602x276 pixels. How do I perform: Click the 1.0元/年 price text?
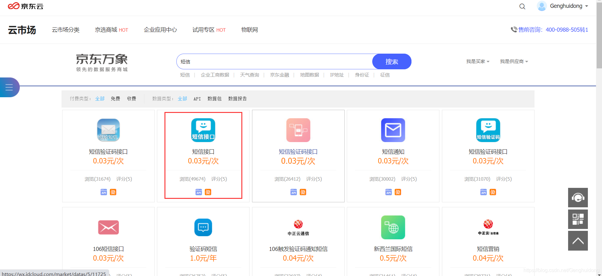[203, 258]
